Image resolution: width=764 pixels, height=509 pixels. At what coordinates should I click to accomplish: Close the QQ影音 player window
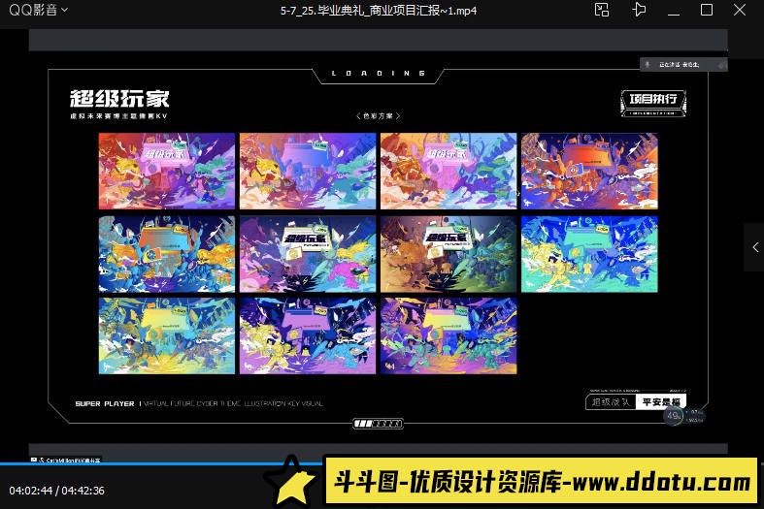point(740,10)
